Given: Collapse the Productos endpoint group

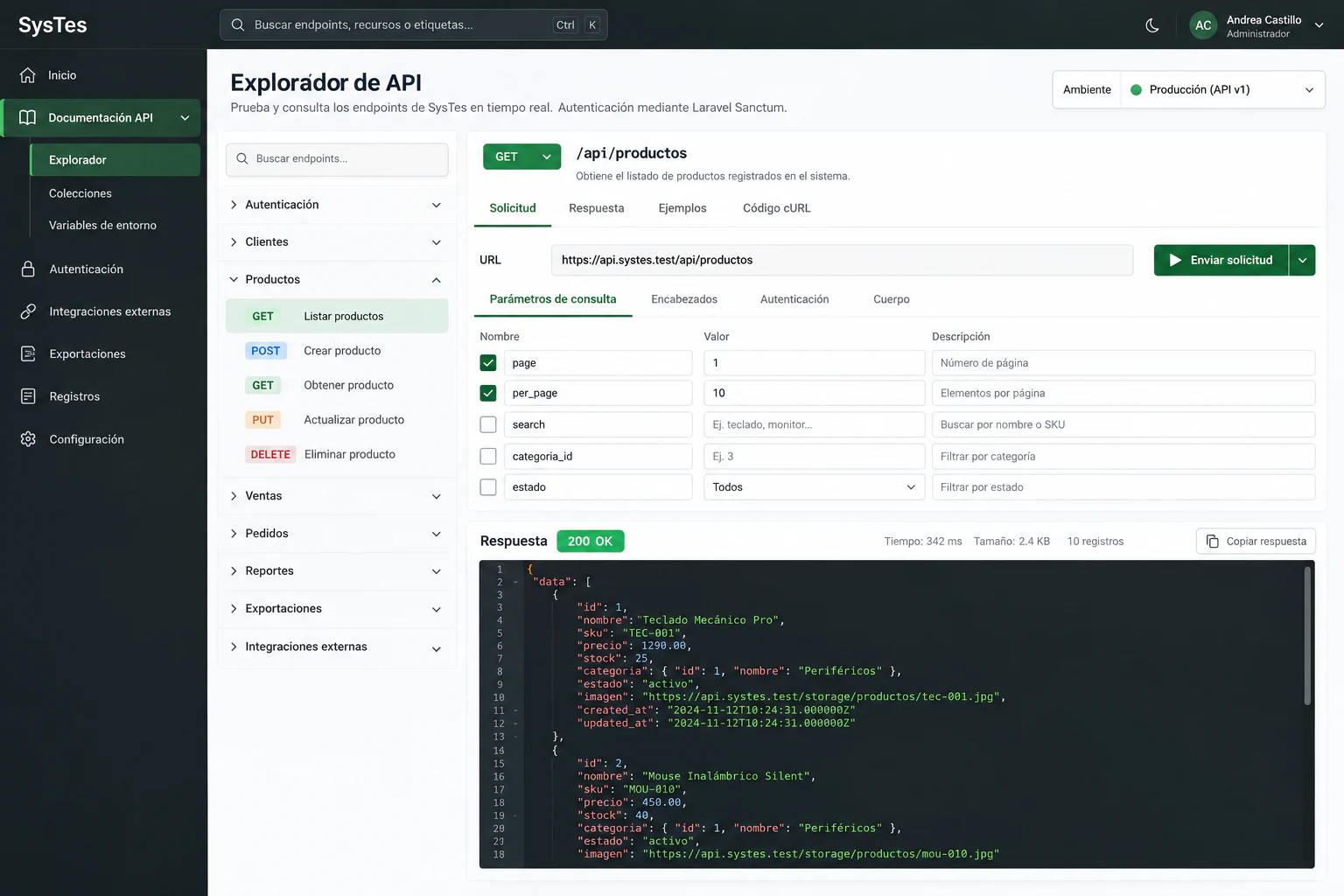Looking at the screenshot, I should click(x=337, y=280).
